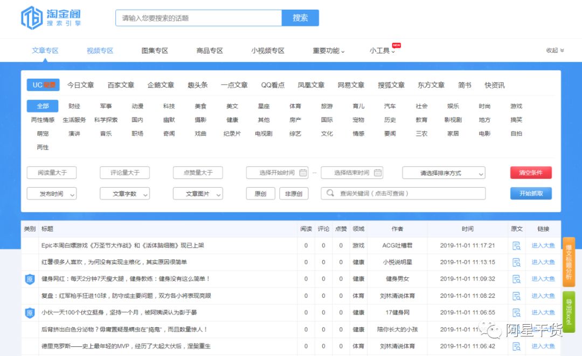The width and height of the screenshot is (582, 356).
Task: Select the 游戏 category
Action: click(x=516, y=106)
